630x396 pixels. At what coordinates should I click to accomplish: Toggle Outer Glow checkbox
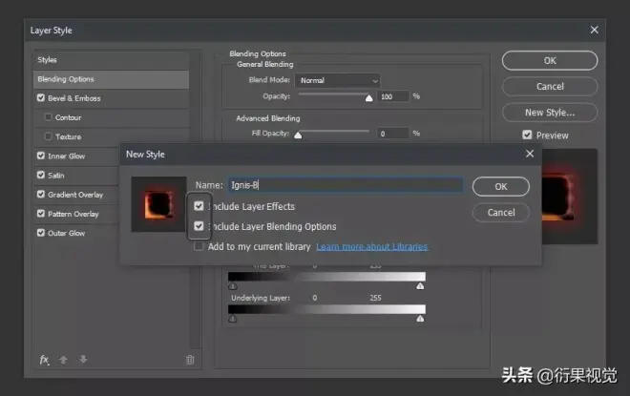41,233
